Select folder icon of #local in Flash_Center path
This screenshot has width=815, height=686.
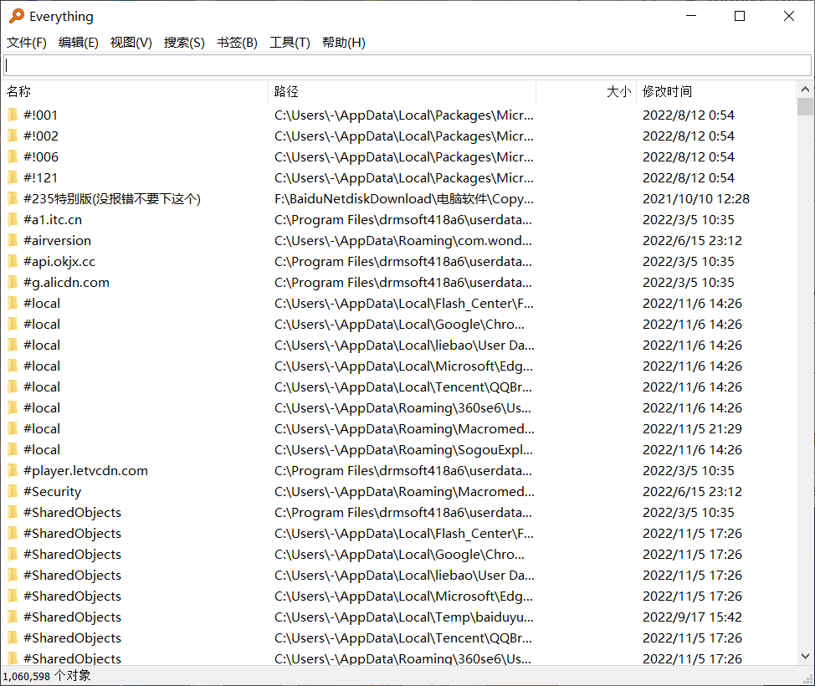point(13,303)
